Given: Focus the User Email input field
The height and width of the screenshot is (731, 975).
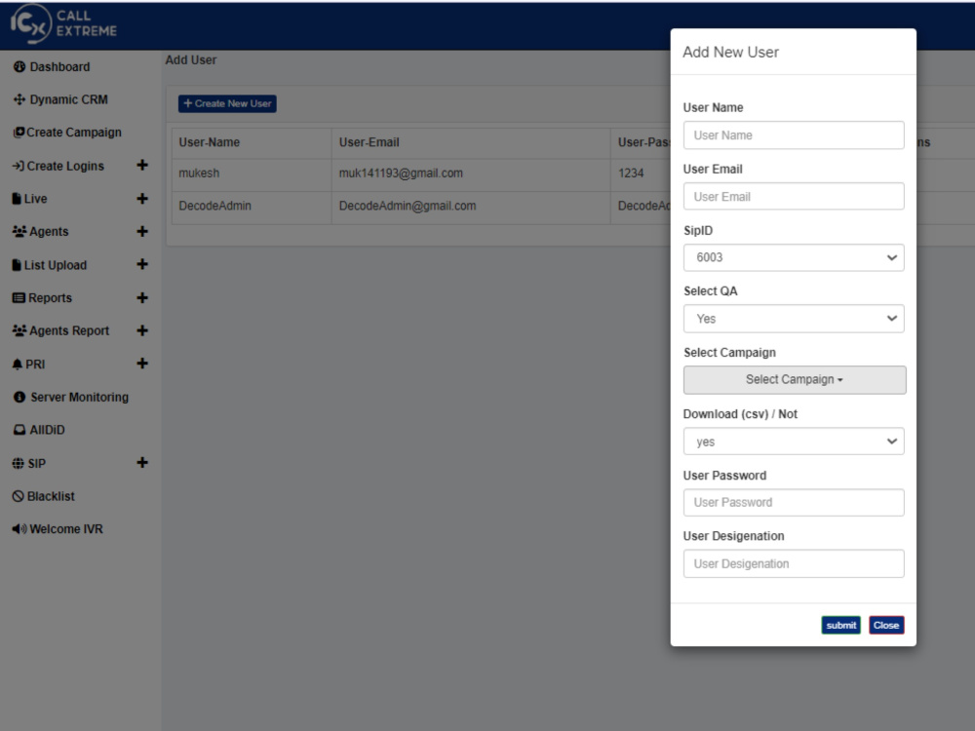Looking at the screenshot, I should point(794,197).
